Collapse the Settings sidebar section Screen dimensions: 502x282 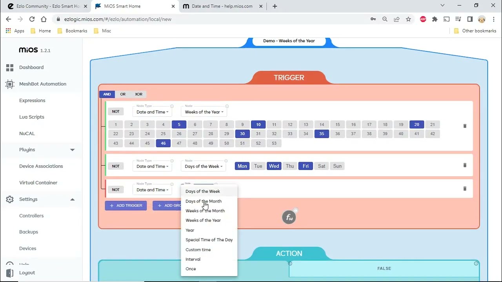(x=72, y=199)
